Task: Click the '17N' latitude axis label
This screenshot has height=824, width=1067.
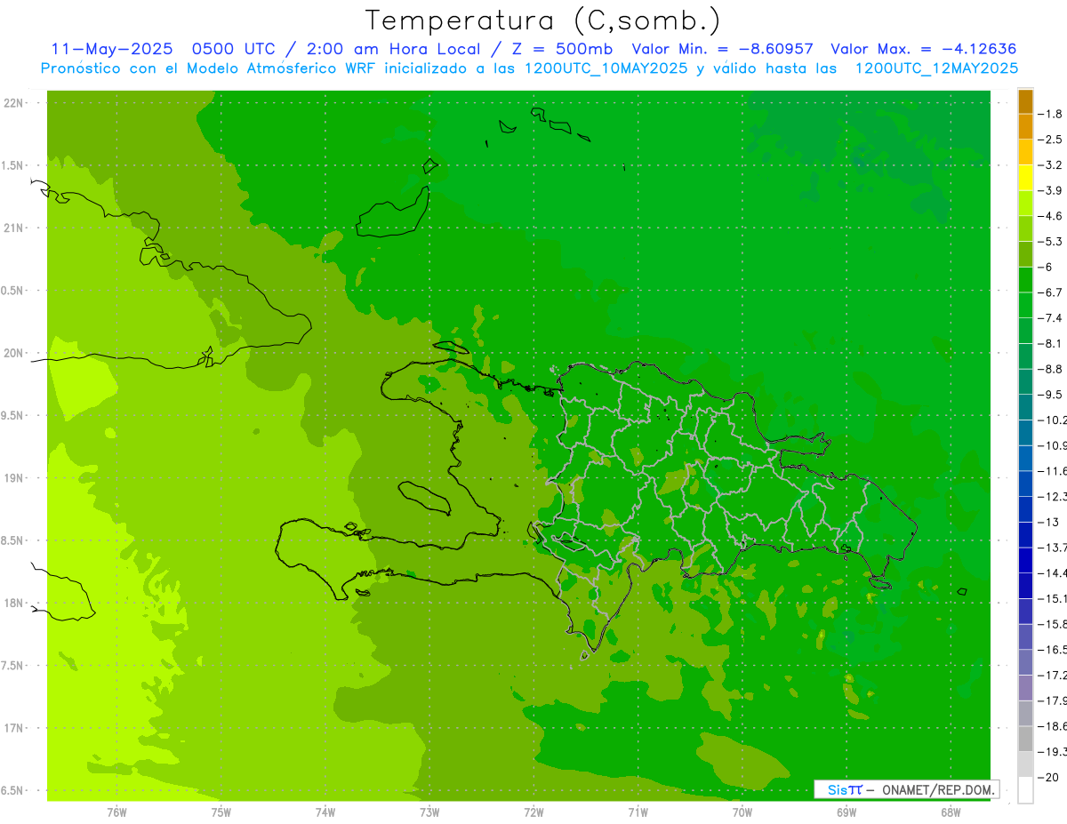Action: [14, 728]
